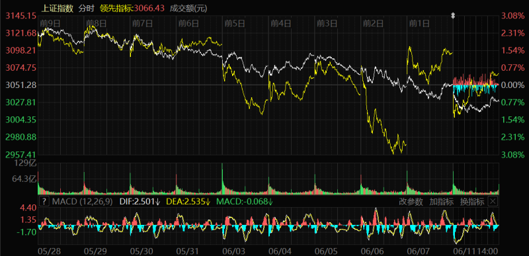Open 改参数 to change MACD parameters
This screenshot has height=256, width=529.
(411, 202)
